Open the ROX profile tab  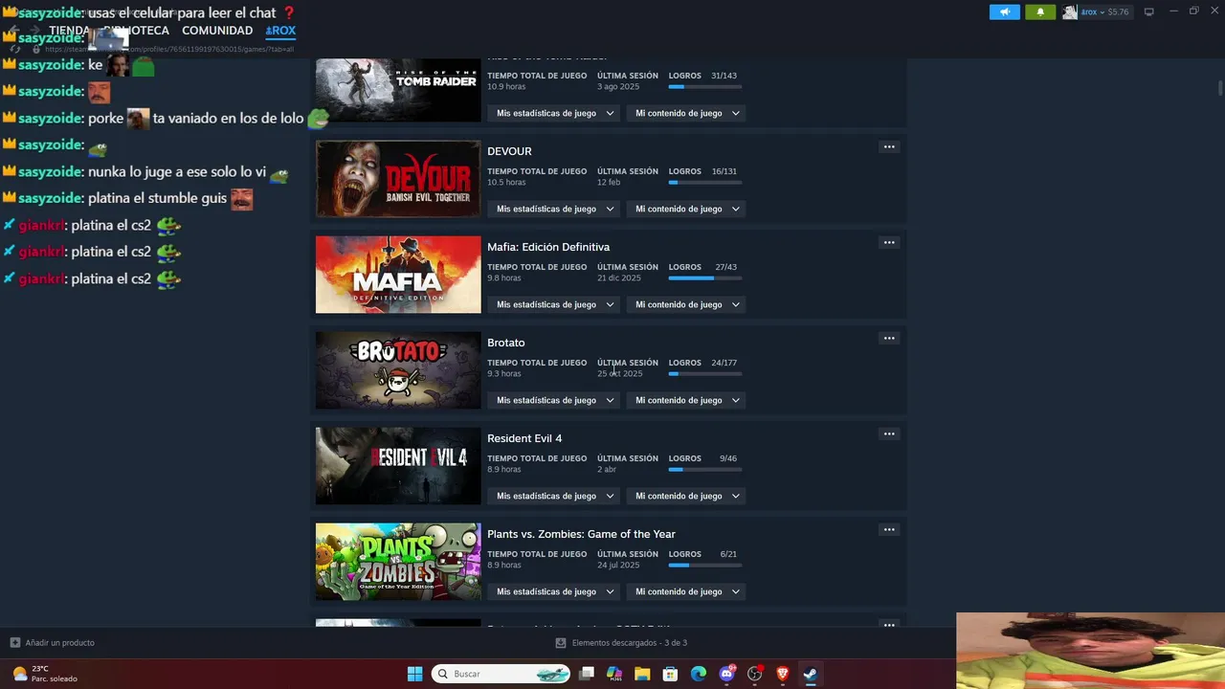pos(280,31)
